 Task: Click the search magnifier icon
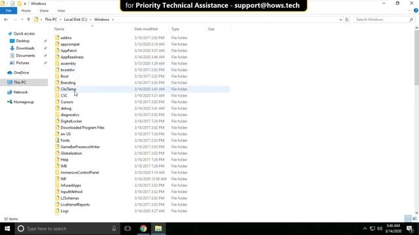[x=411, y=20]
